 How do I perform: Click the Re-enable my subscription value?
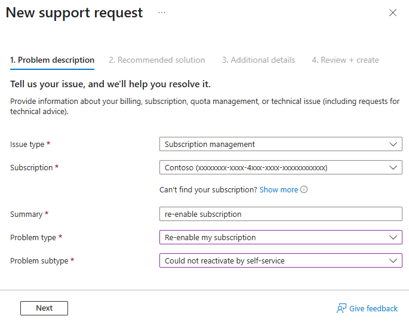click(210, 237)
